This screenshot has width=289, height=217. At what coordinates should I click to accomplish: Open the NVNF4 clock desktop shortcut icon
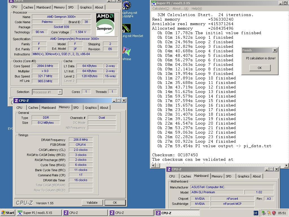[x=127, y=5]
